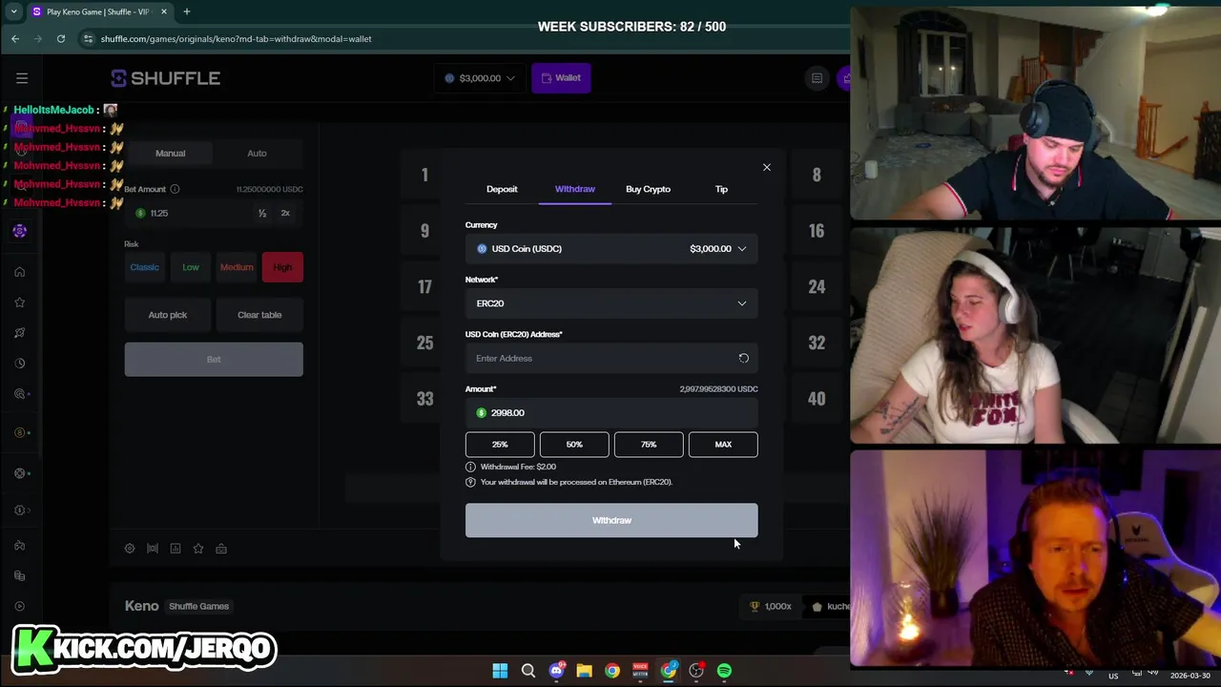Open the Chrome tab search dropdown
Image resolution: width=1221 pixels, height=687 pixels.
(13, 11)
